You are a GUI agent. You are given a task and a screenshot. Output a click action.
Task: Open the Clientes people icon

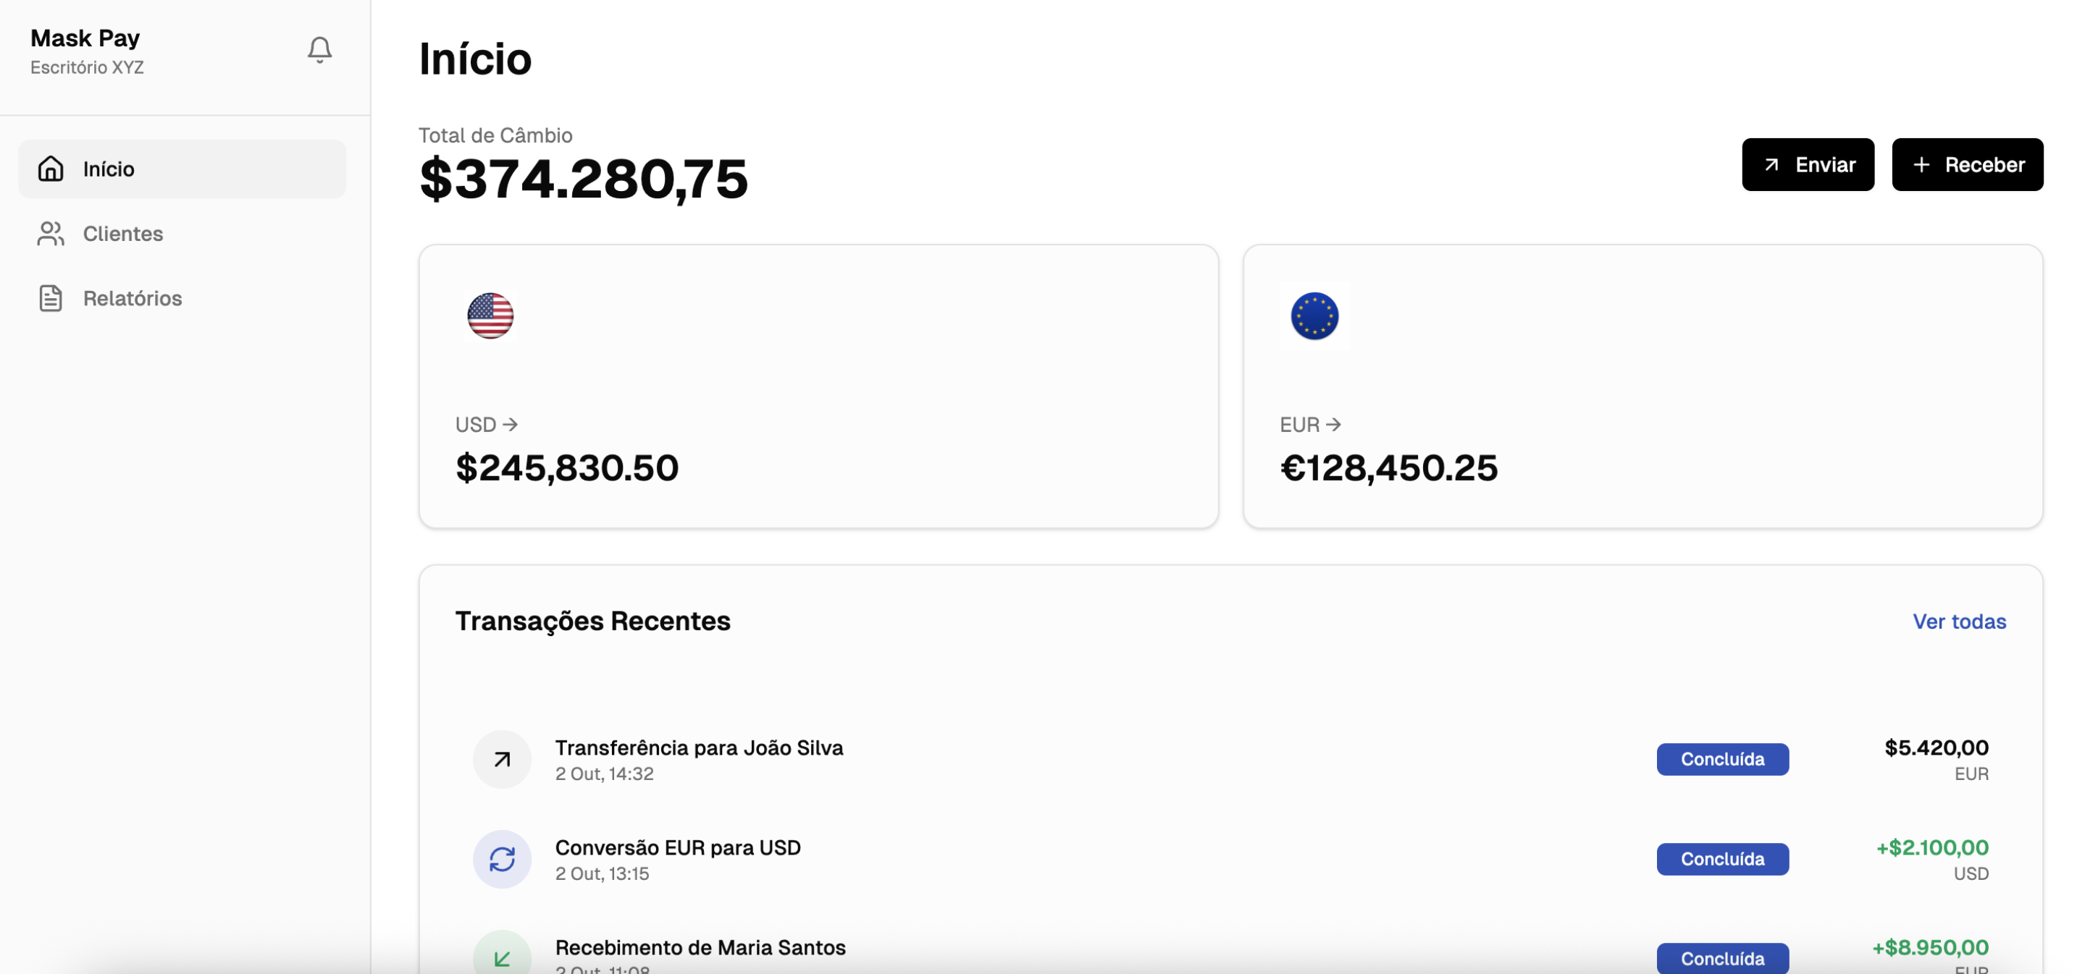49,234
